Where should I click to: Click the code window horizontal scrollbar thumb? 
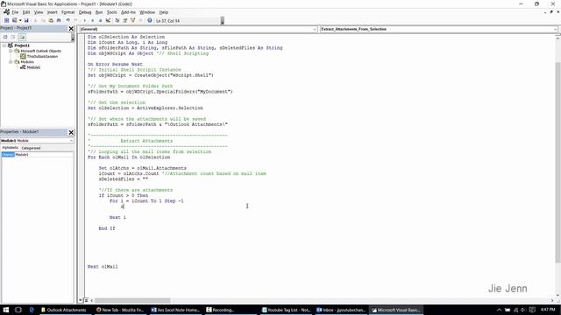tap(132, 300)
